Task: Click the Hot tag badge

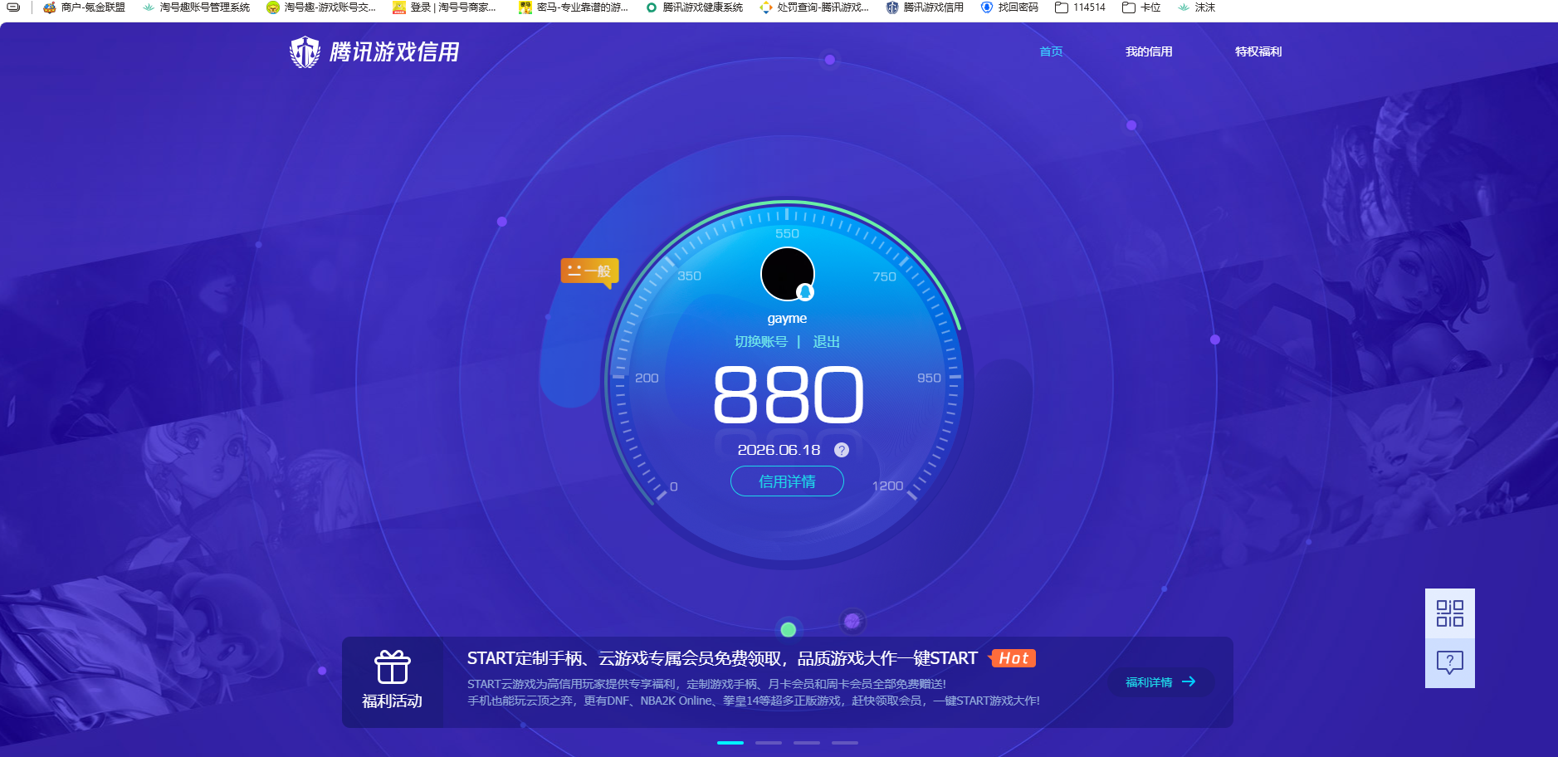Action: (1013, 658)
